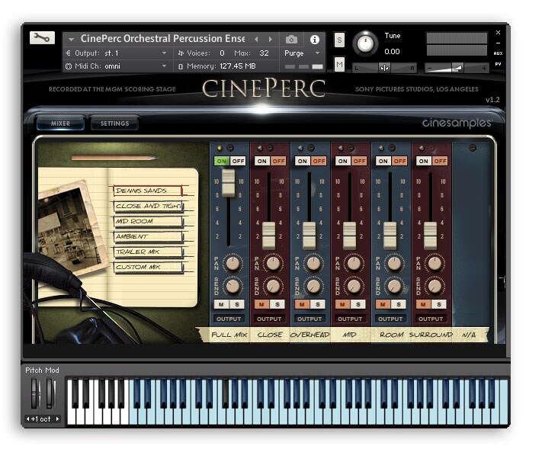Viewport: 542px width, 449px height.
Task: Turn OFF the Overhead mic channel
Action: coord(319,161)
